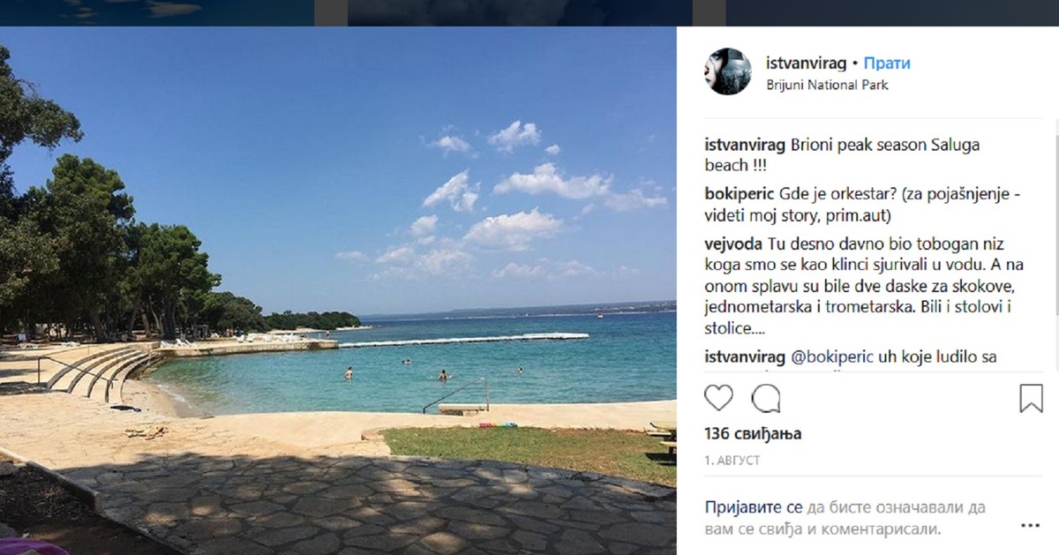Screen dimensions: 1059x555
Task: Open commenter vejvoda's profile
Action: click(734, 244)
